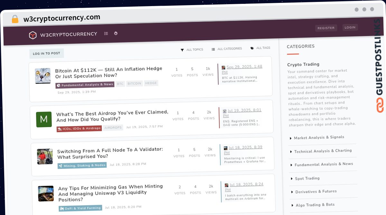Screen dimensions: 386x215
Task: Select the Mining, Staking & Nodes category badge
Action: click(x=82, y=166)
